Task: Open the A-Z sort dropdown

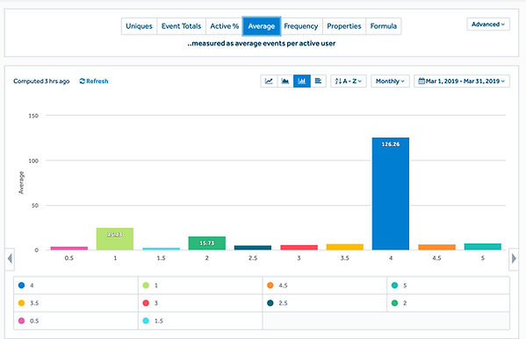Action: (x=349, y=81)
